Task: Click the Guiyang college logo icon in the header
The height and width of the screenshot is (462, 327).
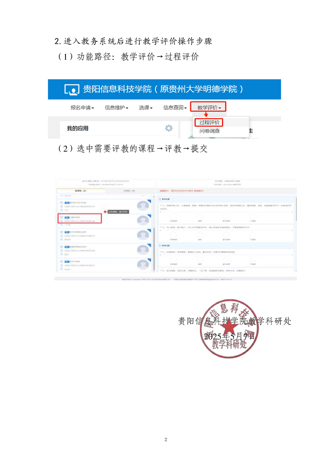Action: (x=72, y=89)
